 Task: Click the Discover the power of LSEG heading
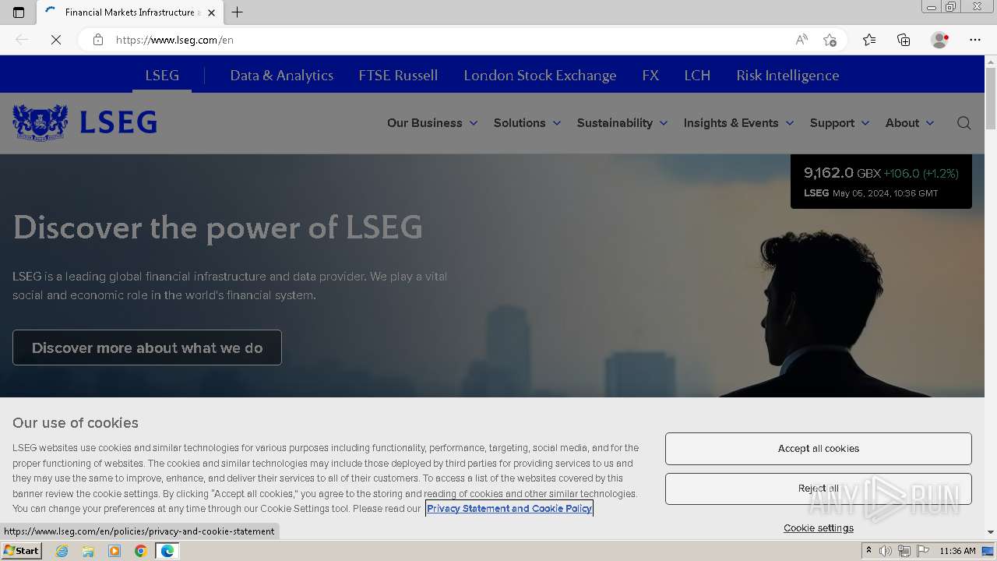pyautogui.click(x=217, y=228)
